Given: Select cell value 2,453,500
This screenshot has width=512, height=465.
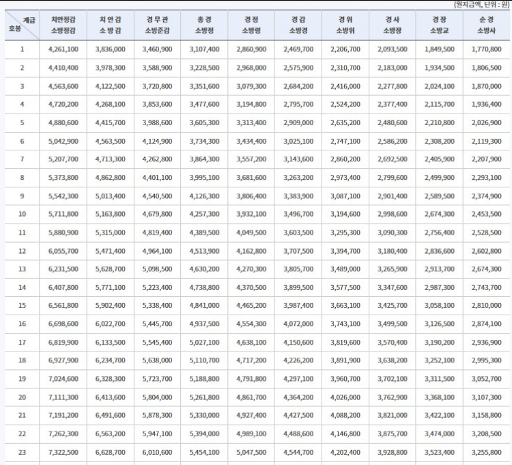Looking at the screenshot, I should tap(487, 214).
